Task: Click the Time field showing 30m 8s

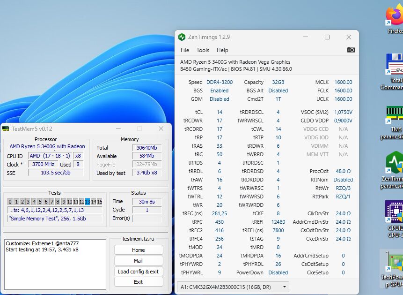Action: tap(147, 202)
